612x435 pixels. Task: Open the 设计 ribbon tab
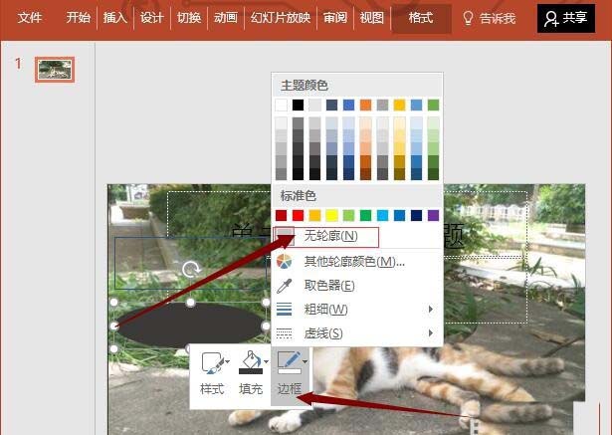click(x=152, y=18)
